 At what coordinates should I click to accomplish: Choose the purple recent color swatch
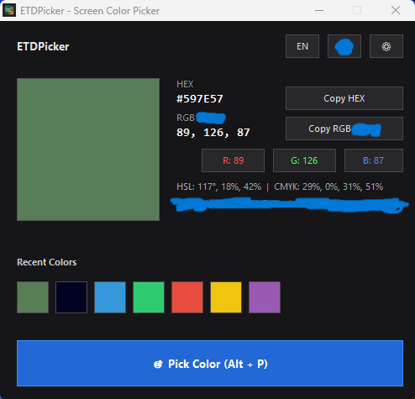click(x=265, y=297)
